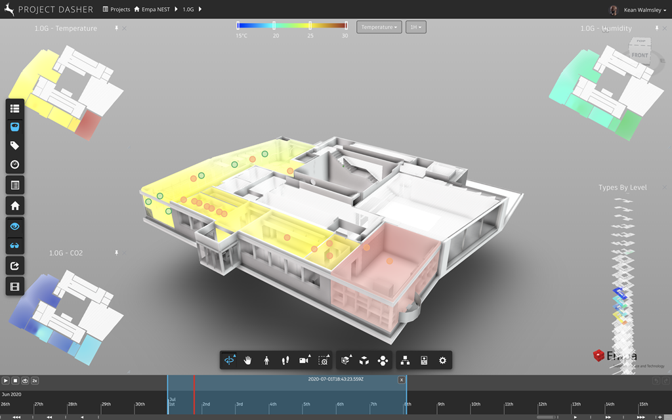Open the Camera interactions tool
672x420 pixels.
304,360
